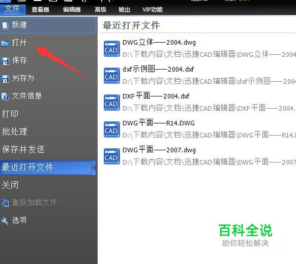Image resolution: width=296 pixels, height=264 pixels.
Task: Click CAD icon for DWG平面——R14.DWG
Action: [111, 129]
